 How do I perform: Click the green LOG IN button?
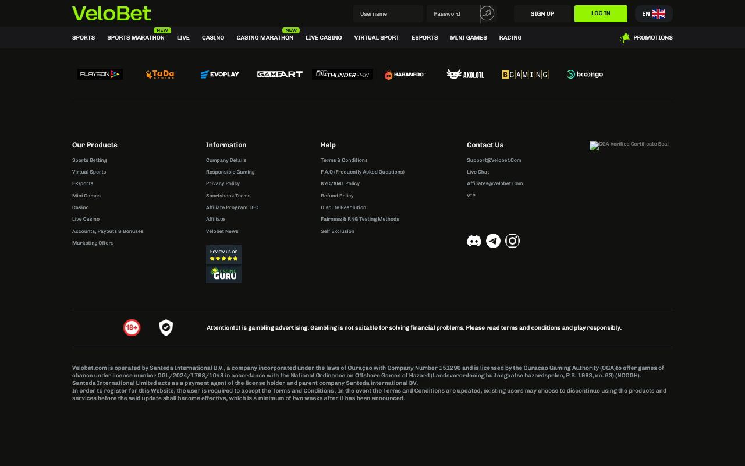[601, 13]
